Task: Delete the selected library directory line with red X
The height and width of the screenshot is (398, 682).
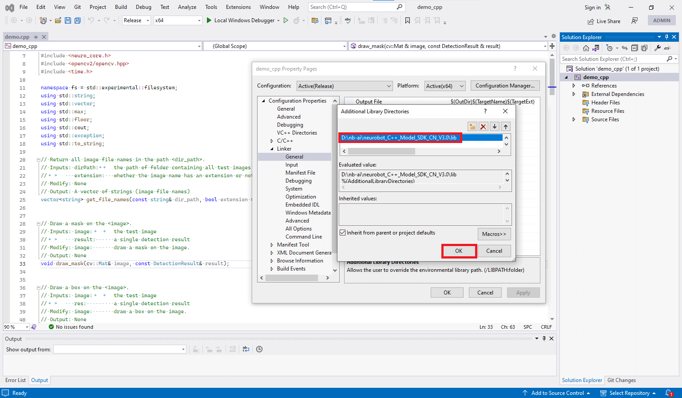Action: click(x=484, y=127)
